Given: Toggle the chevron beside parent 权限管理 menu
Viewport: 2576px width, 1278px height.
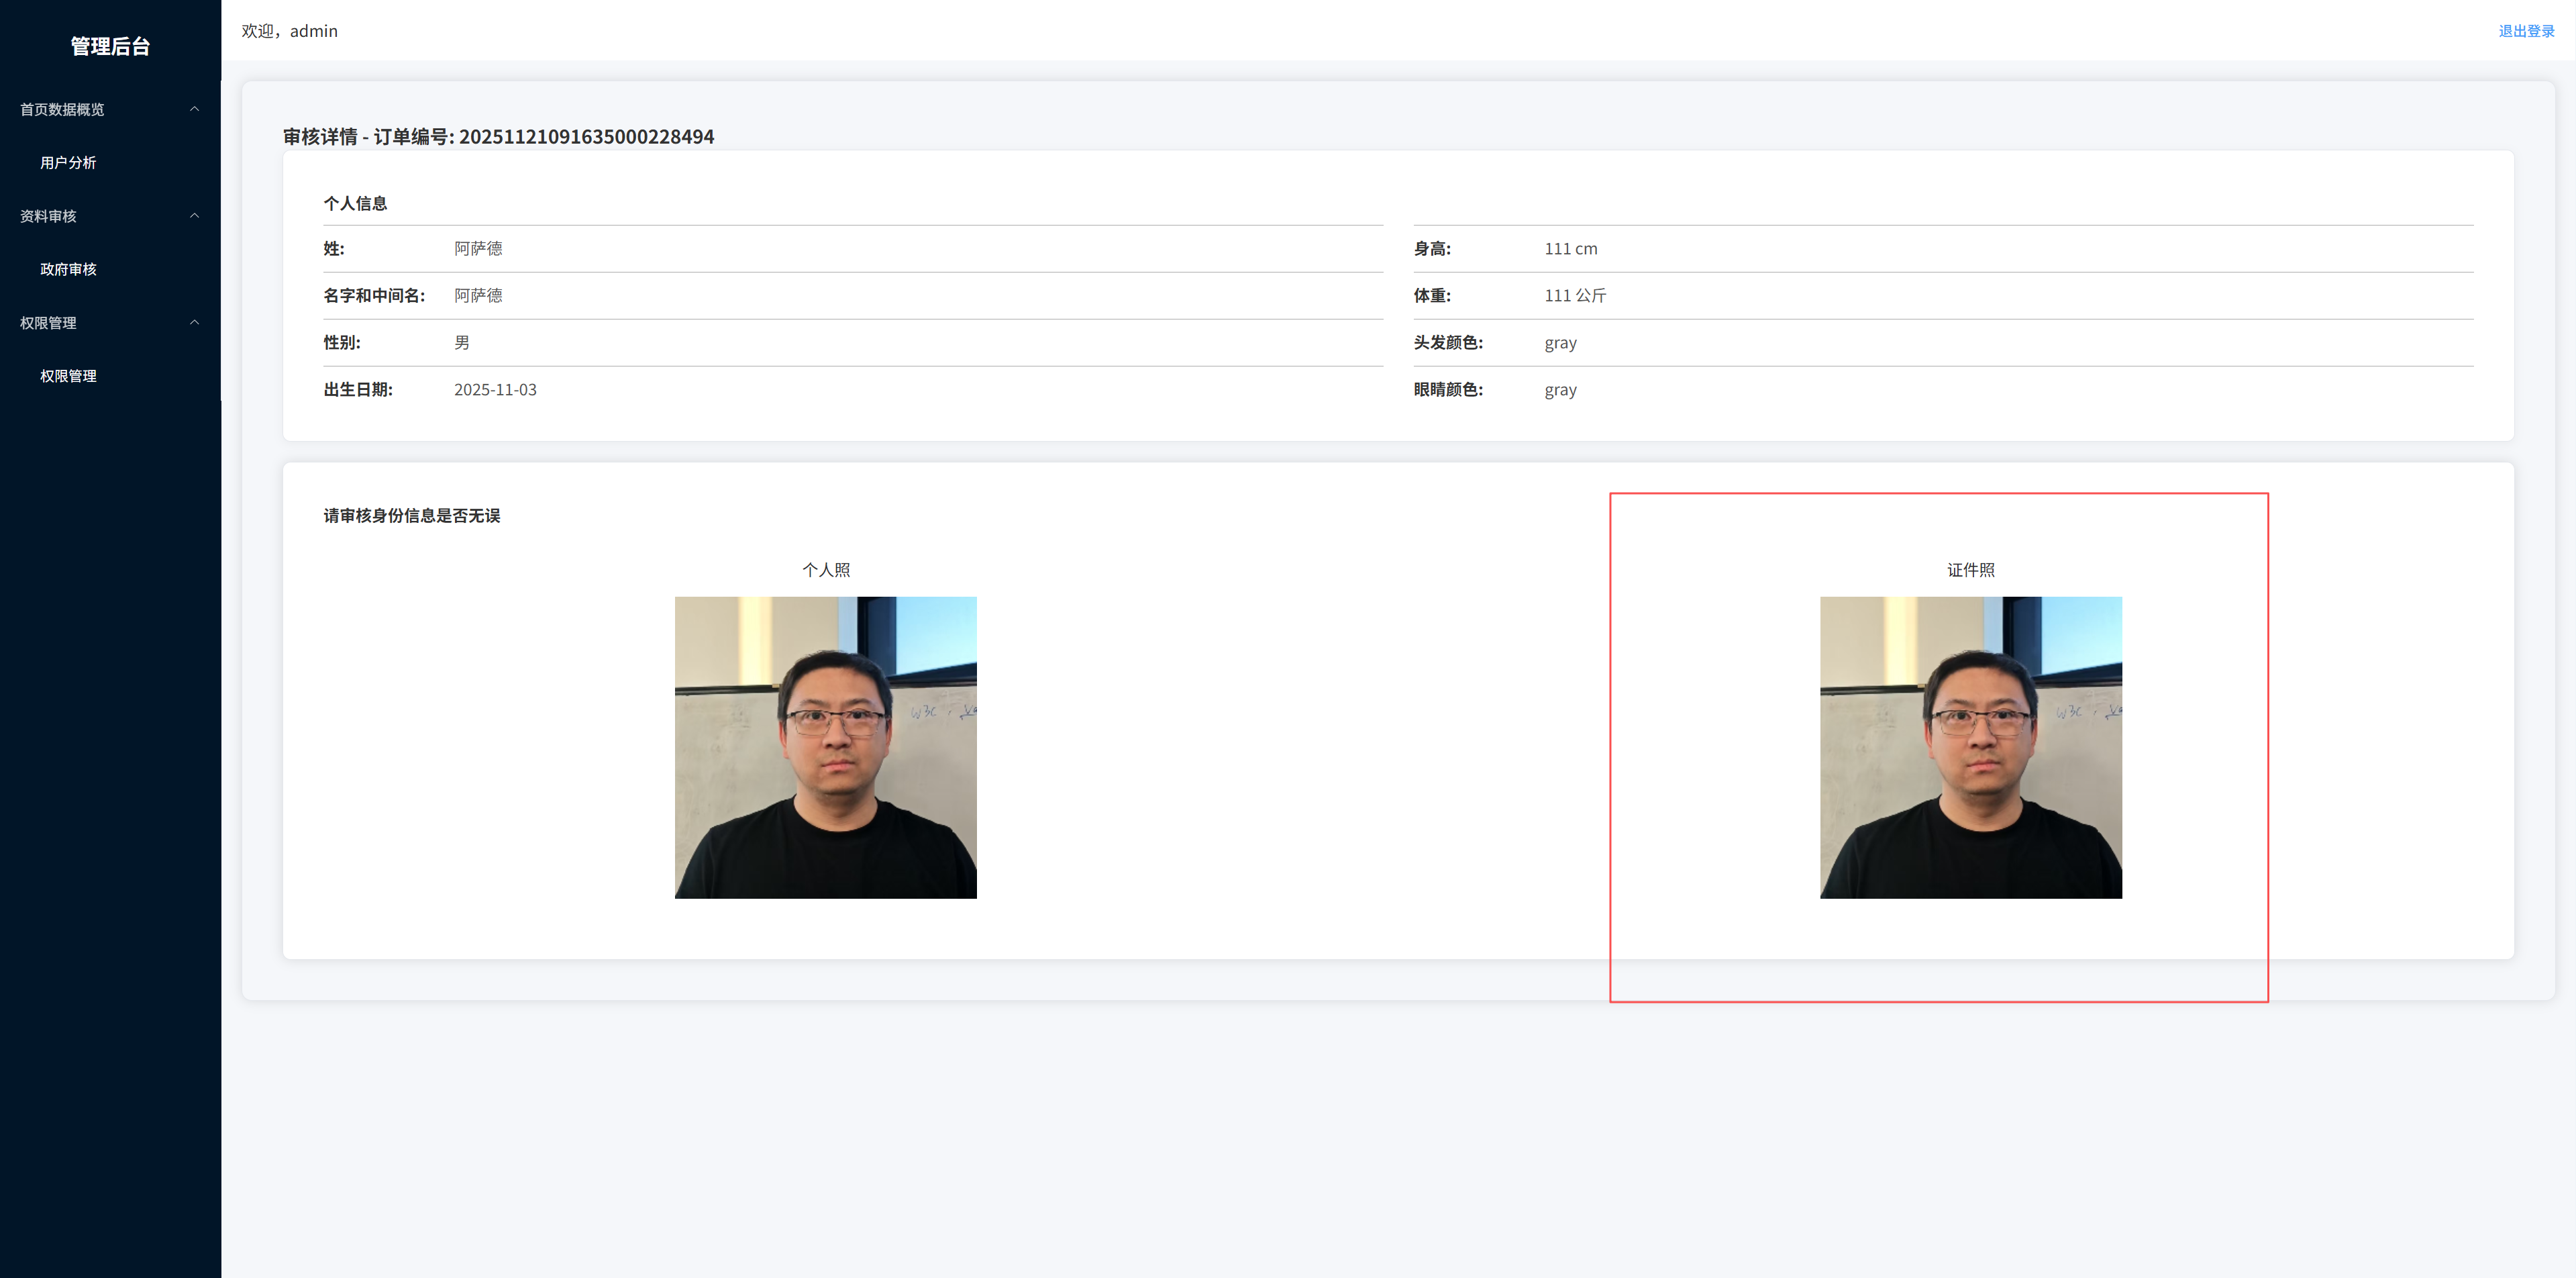Looking at the screenshot, I should [194, 322].
